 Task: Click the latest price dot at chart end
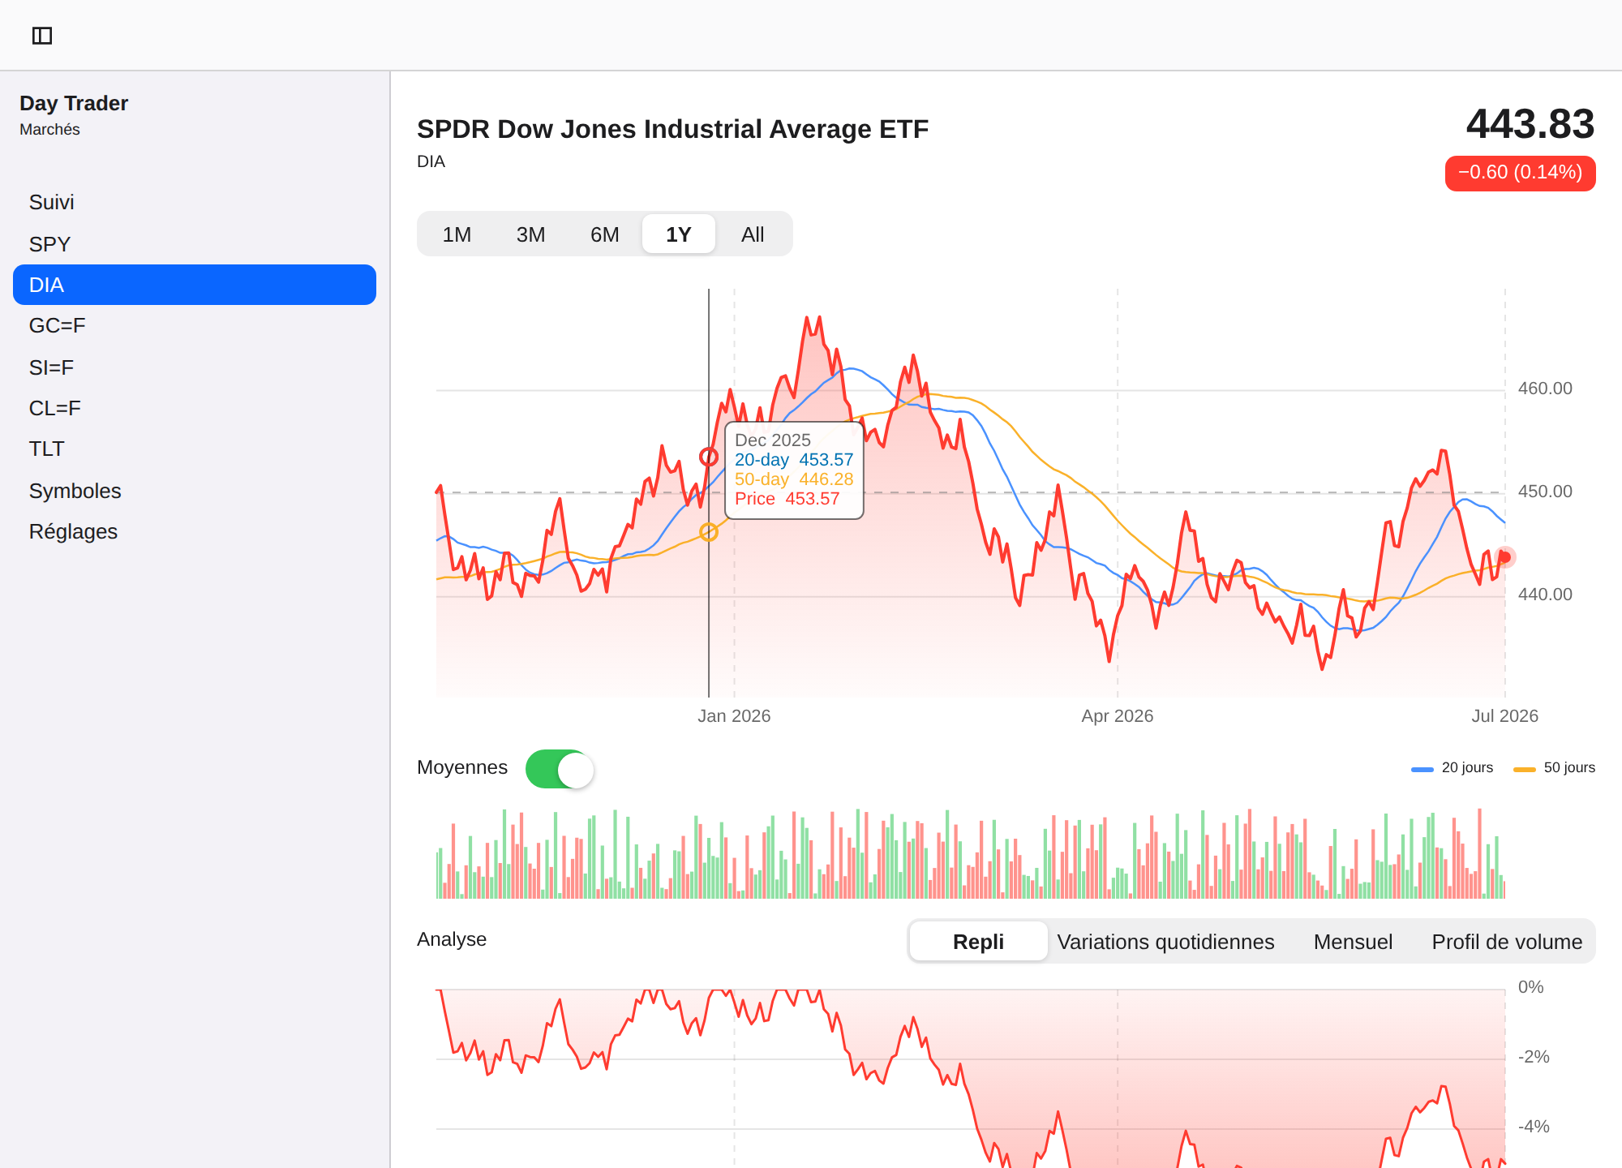[x=1505, y=556]
